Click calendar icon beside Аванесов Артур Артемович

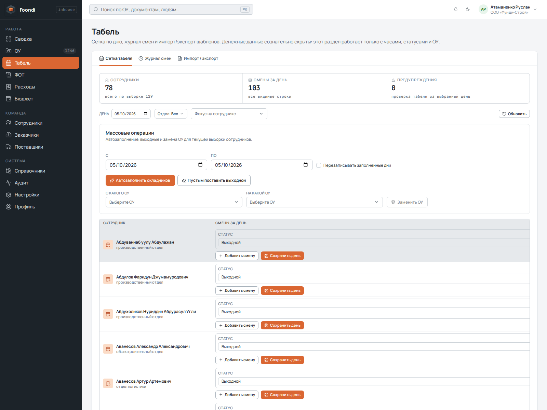coord(108,383)
